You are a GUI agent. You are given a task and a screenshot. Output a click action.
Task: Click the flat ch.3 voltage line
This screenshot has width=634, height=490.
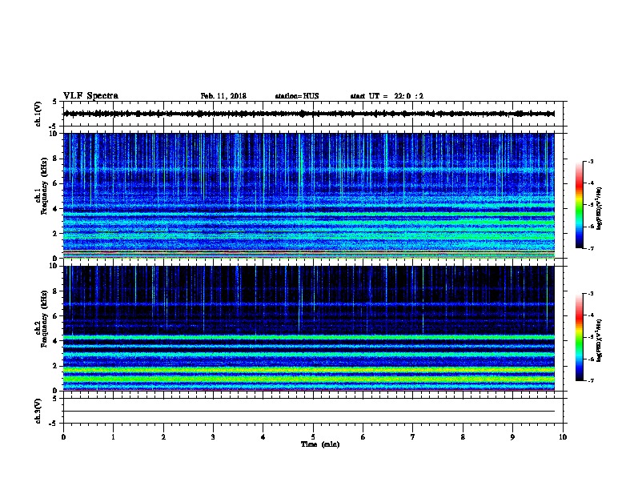309,412
